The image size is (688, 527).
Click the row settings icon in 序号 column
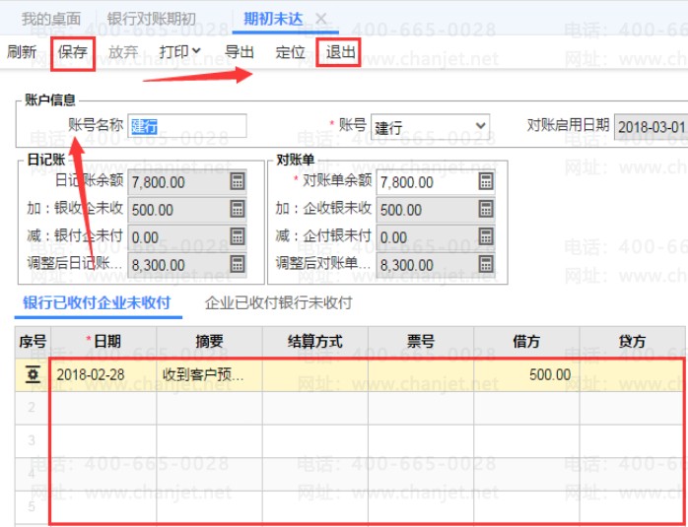[33, 374]
